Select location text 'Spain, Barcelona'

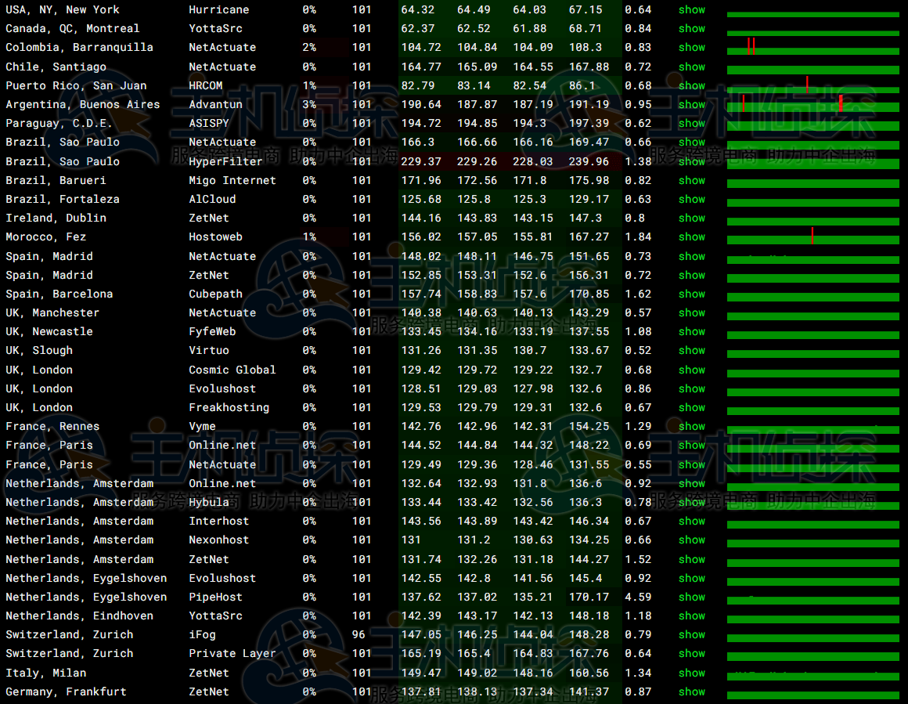pos(59,294)
